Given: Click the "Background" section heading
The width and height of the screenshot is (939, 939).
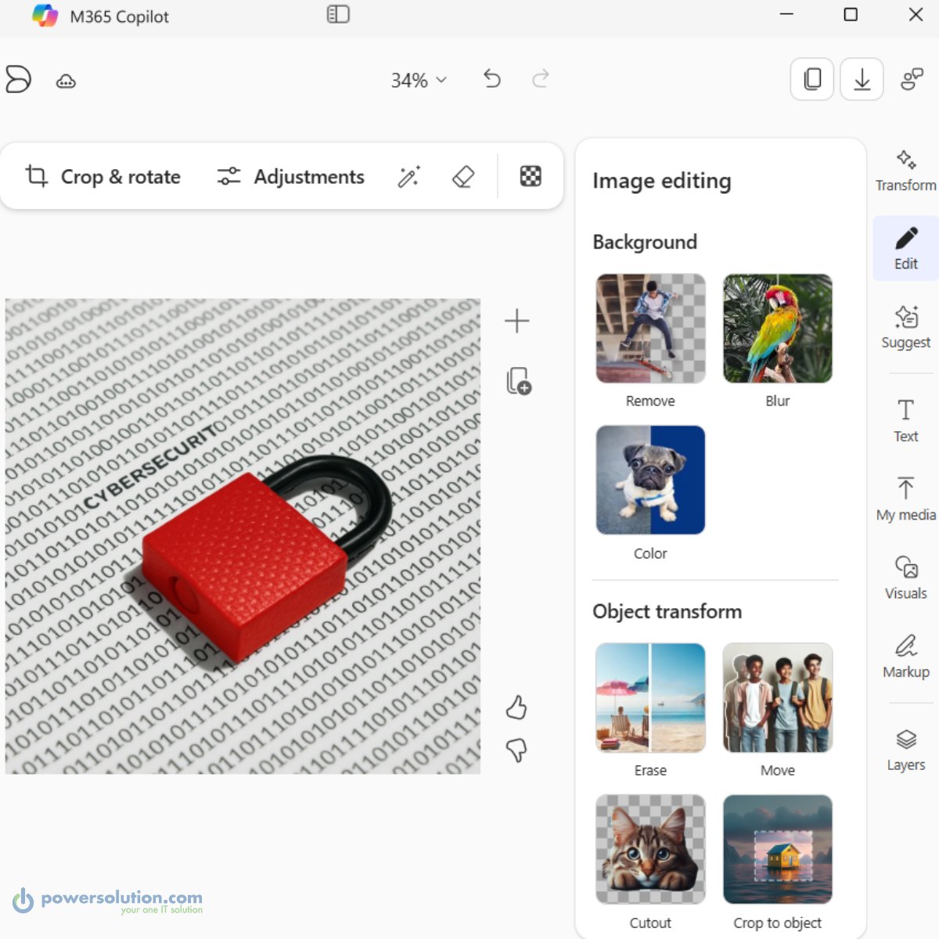Looking at the screenshot, I should [x=645, y=242].
